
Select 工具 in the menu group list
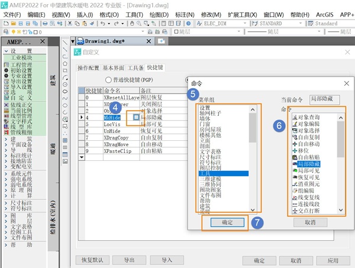pos(224,173)
